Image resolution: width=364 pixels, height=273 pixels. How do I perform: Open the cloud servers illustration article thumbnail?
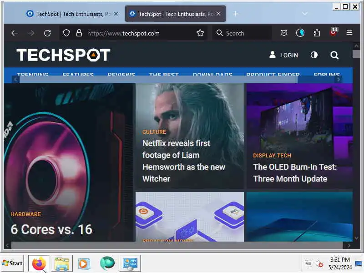click(190, 217)
